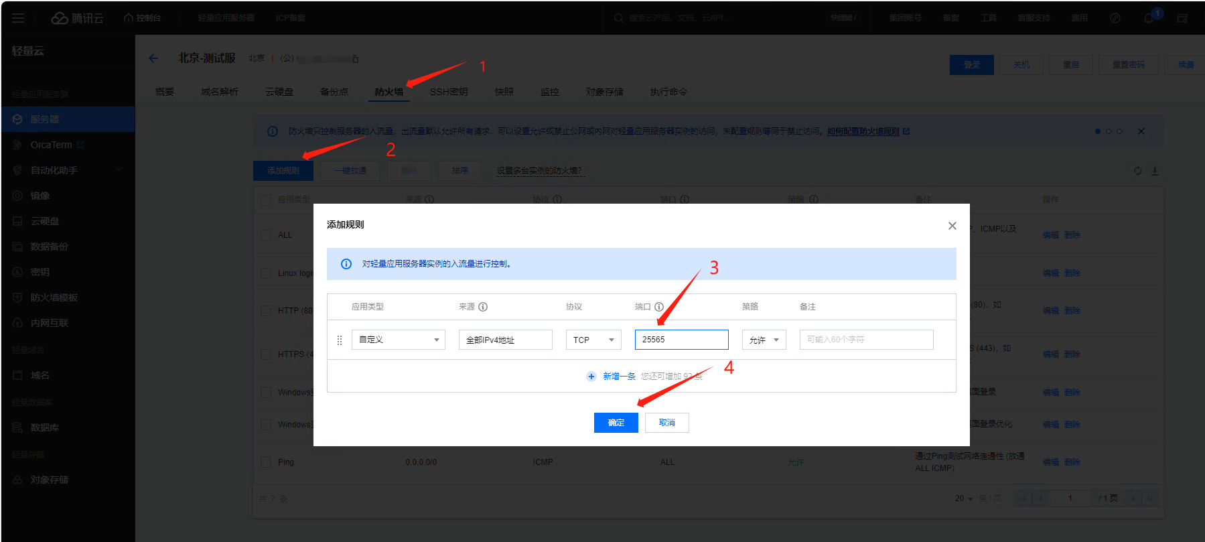
Task: Click the info icon in the dialog's blue notice
Action: [346, 264]
